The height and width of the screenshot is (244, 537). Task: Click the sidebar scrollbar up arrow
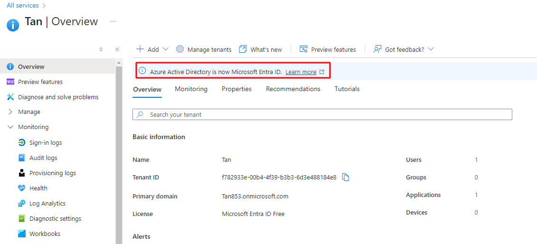(x=119, y=63)
